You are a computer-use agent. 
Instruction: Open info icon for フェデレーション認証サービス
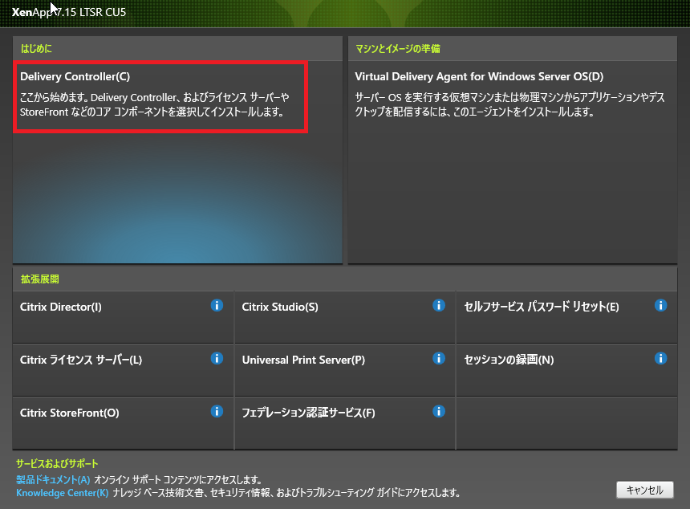click(439, 411)
